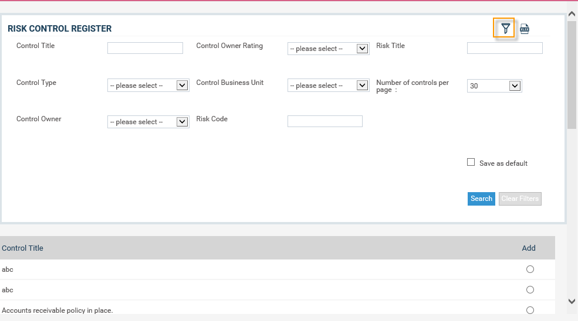Screen dimensions: 578x321
Task: Change number of controls per page dropdown
Action: (494, 86)
